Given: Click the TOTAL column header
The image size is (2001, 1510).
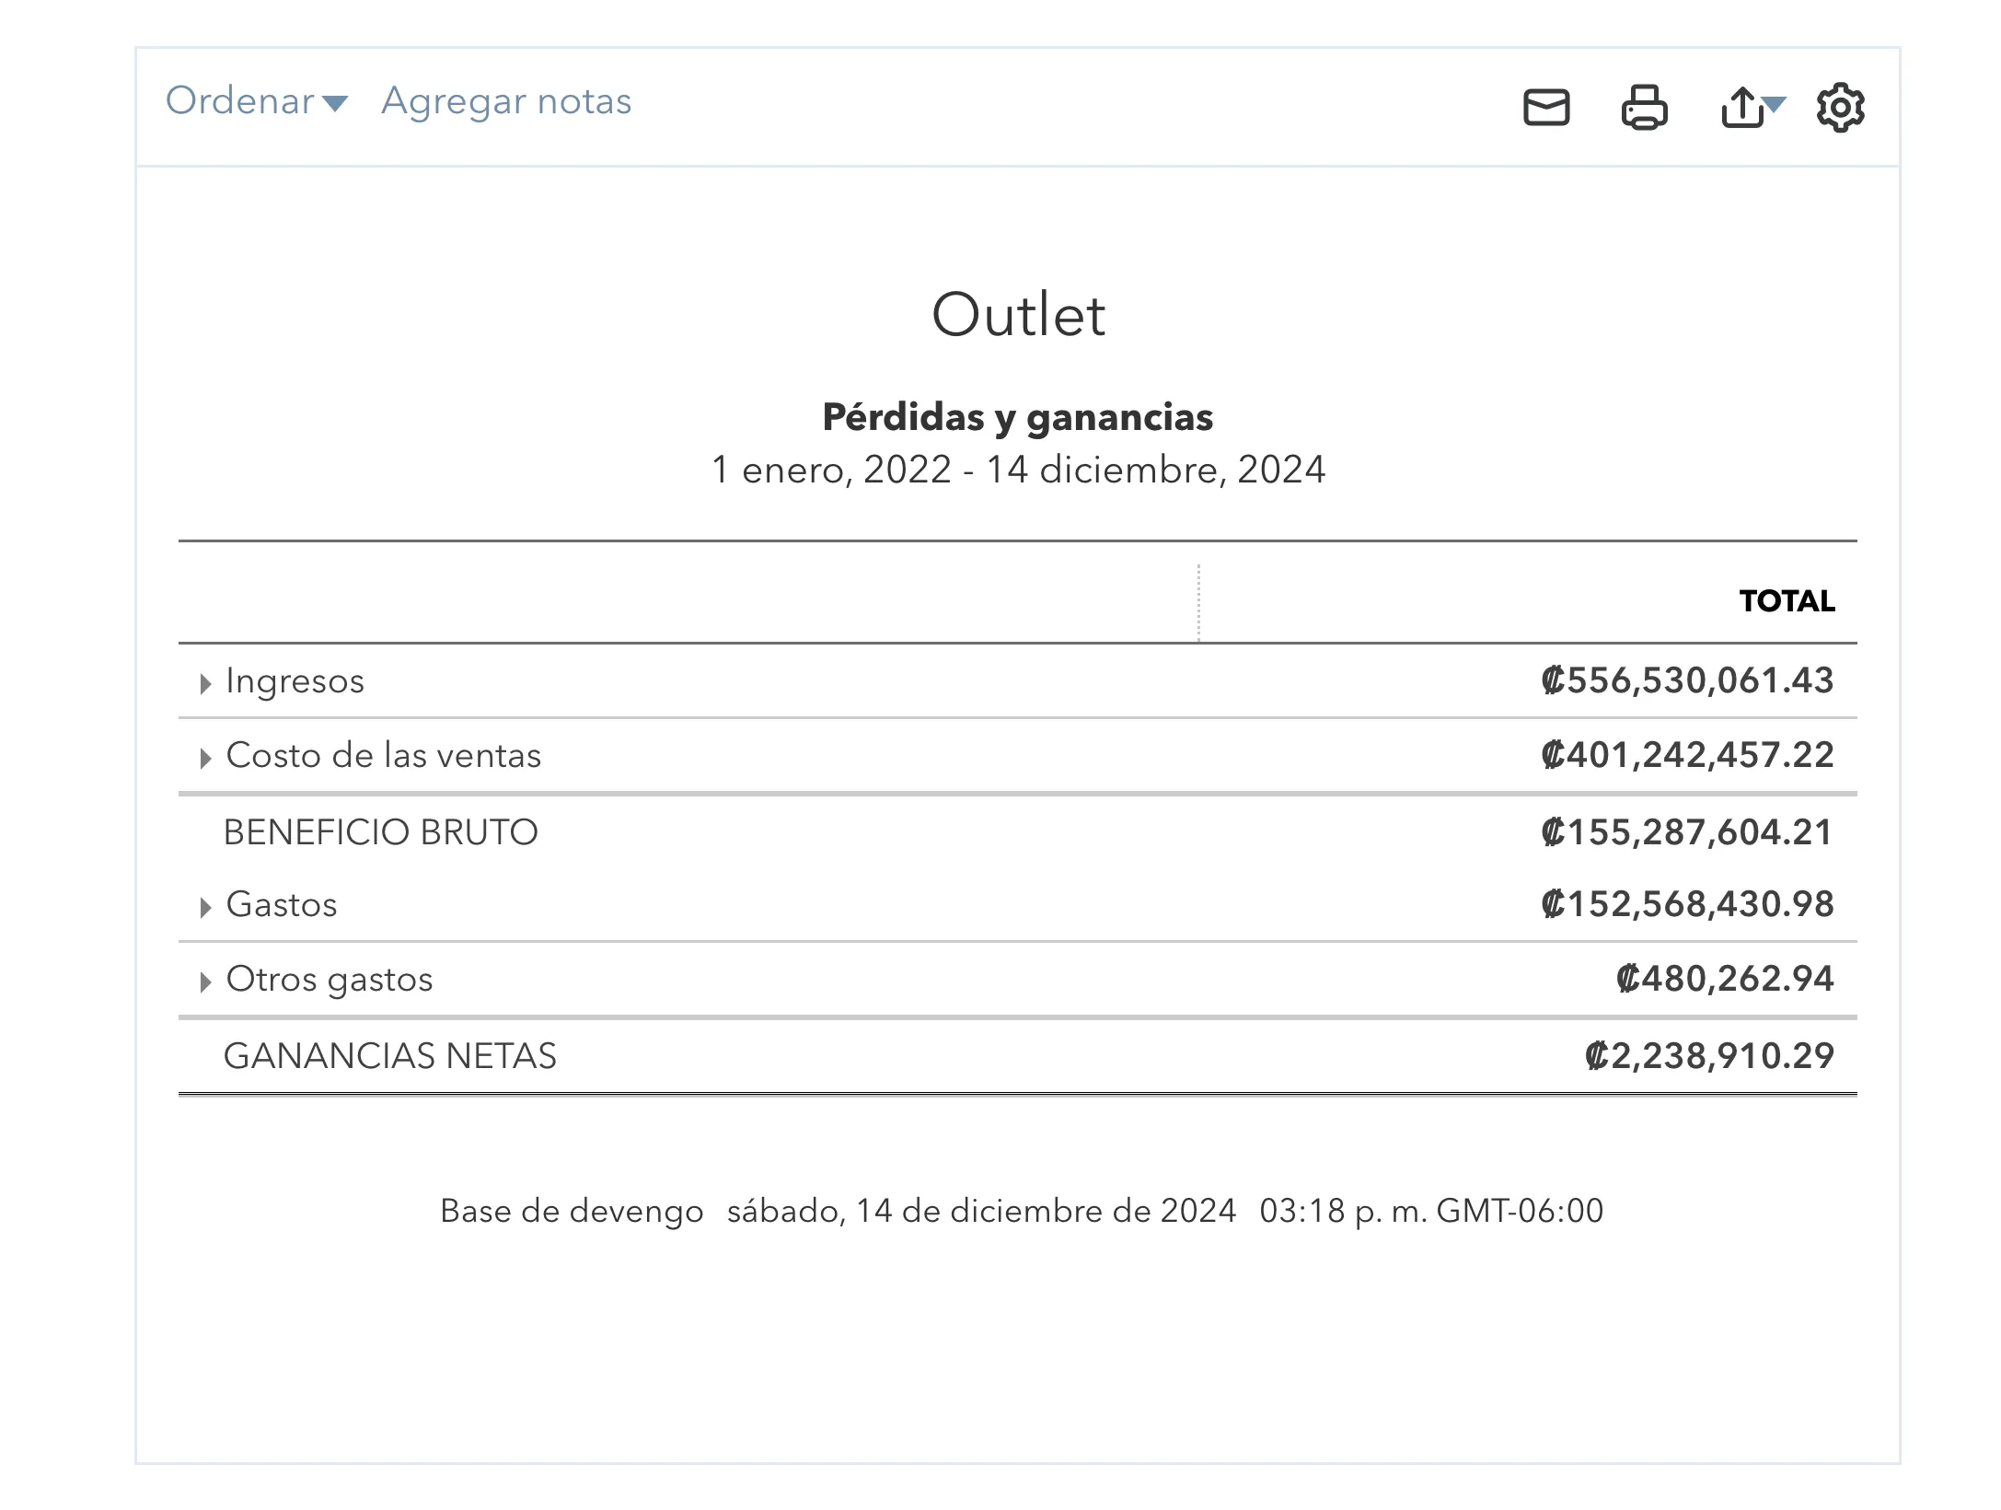Looking at the screenshot, I should (1787, 601).
